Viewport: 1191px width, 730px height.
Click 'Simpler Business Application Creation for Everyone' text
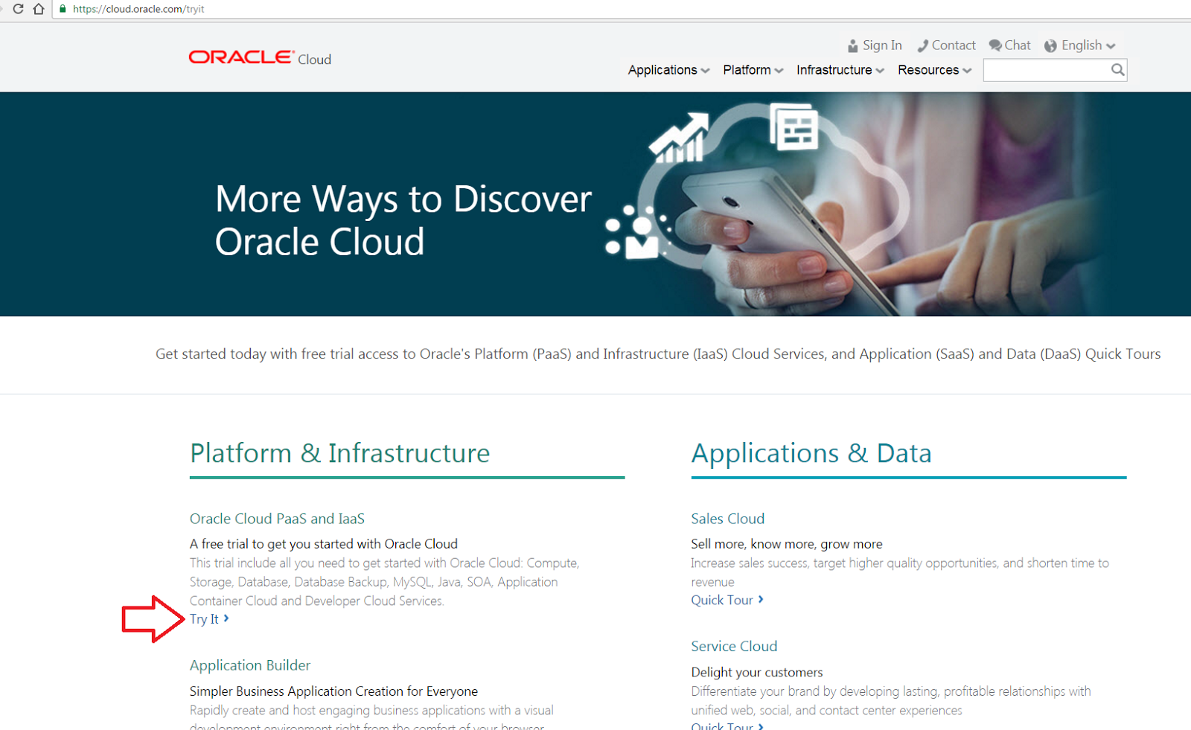click(x=333, y=691)
